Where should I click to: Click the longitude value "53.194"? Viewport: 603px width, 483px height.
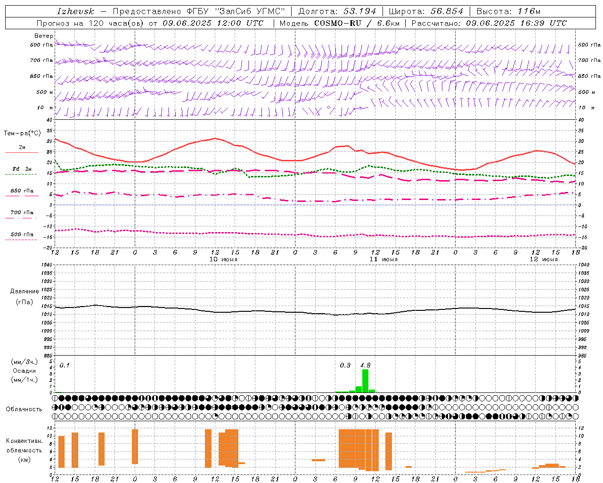(359, 11)
